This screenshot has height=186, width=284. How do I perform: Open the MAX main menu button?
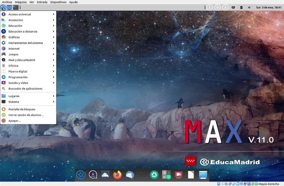pyautogui.click(x=3, y=7)
